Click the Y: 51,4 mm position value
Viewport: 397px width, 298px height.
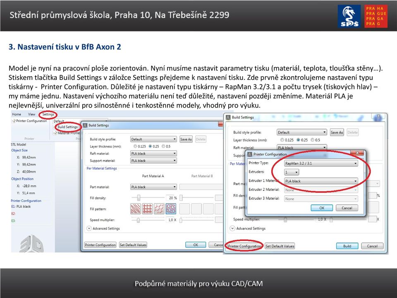click(x=26, y=193)
